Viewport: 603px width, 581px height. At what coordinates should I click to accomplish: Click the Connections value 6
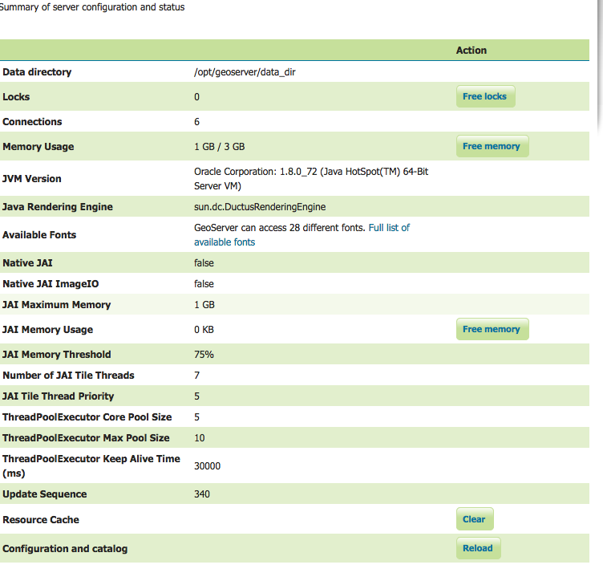click(x=197, y=122)
